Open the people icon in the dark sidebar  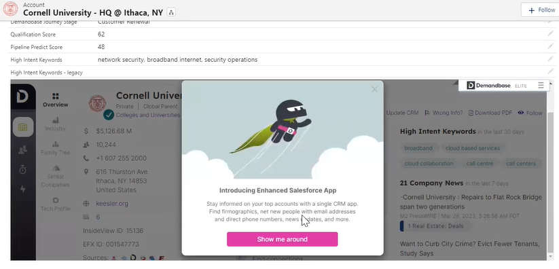tap(23, 150)
